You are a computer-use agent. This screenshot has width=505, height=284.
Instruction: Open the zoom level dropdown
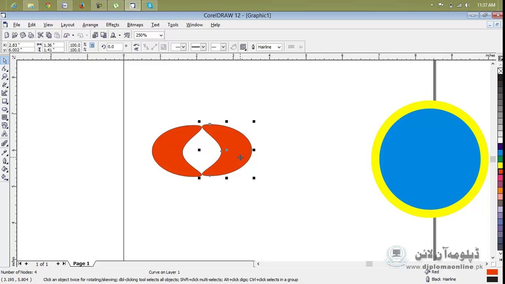click(x=161, y=35)
